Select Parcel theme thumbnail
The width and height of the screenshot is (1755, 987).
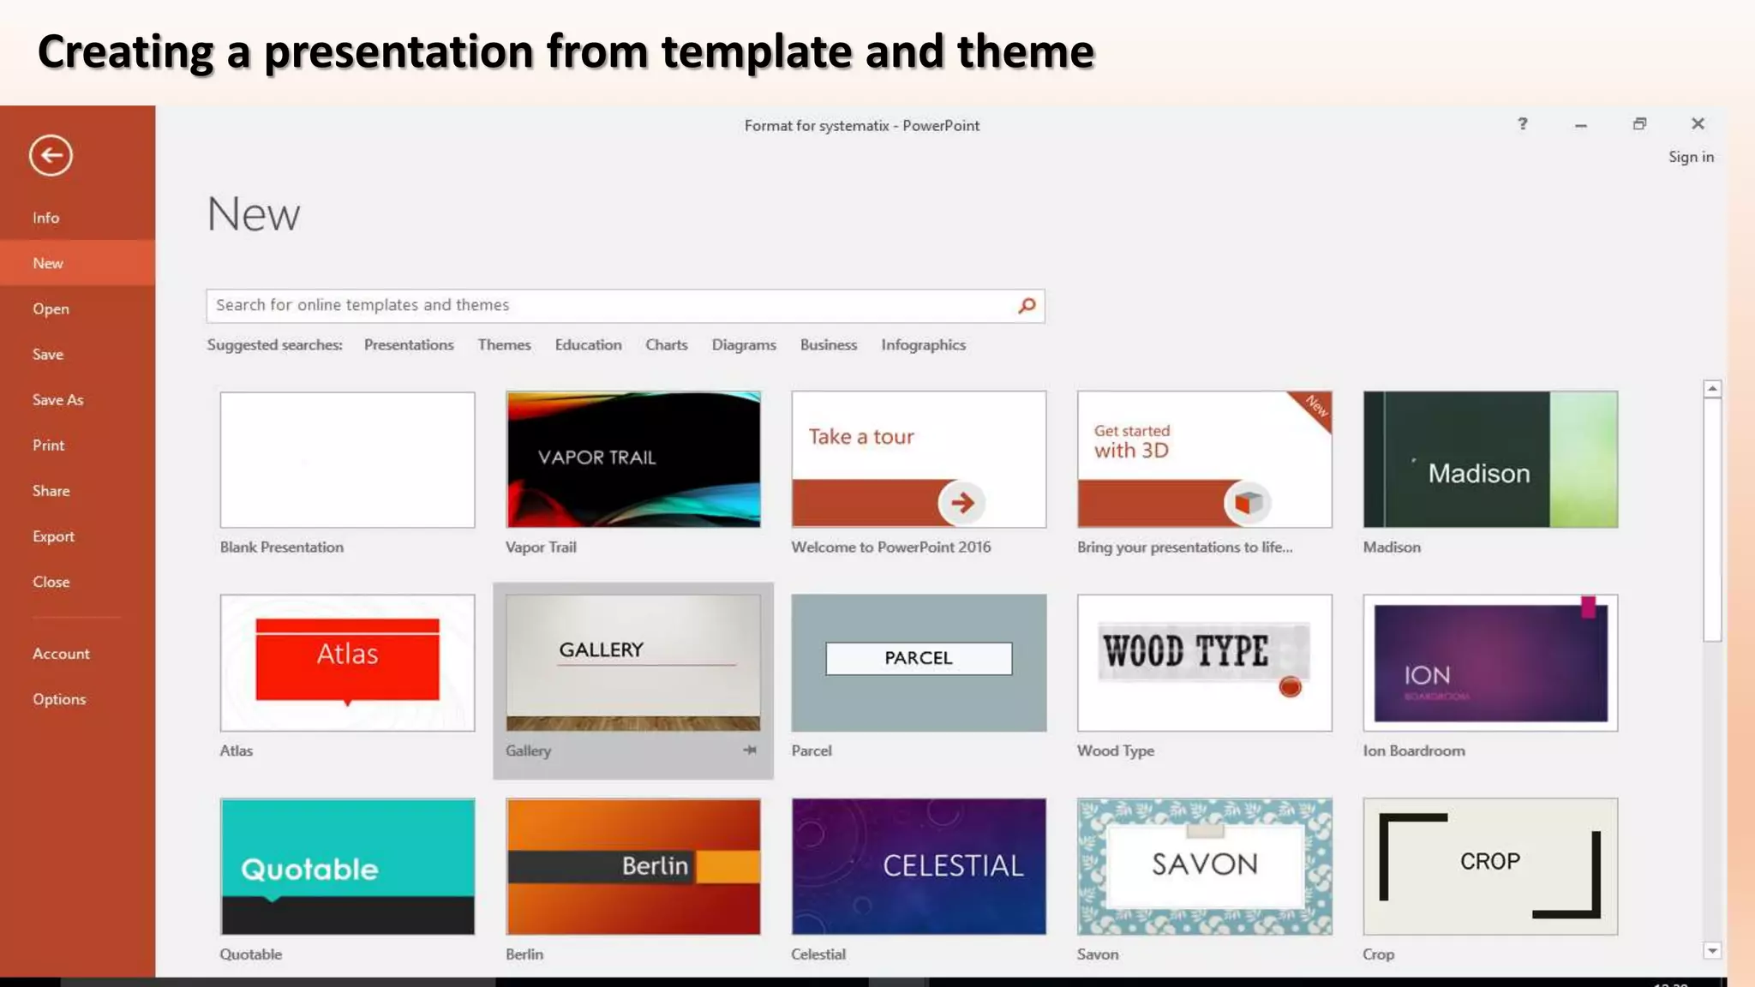point(919,663)
